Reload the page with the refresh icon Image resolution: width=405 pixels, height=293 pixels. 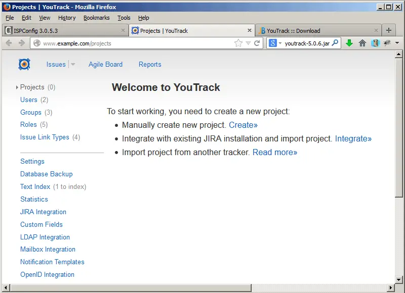click(257, 43)
